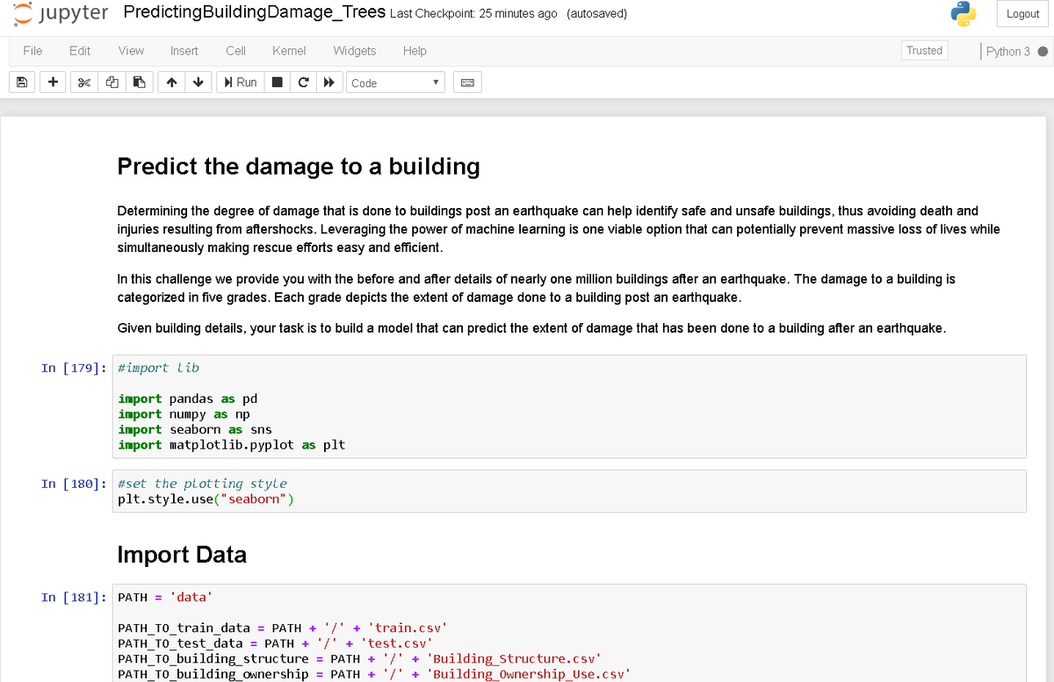The height and width of the screenshot is (682, 1054).
Task: Select In [181] cell prompt
Action: (73, 597)
